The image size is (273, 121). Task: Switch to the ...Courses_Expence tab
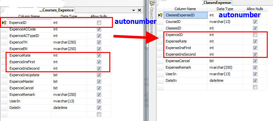click(x=57, y=10)
